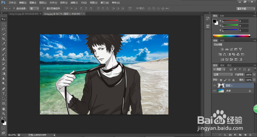Create a new group folder icon

click(240, 135)
